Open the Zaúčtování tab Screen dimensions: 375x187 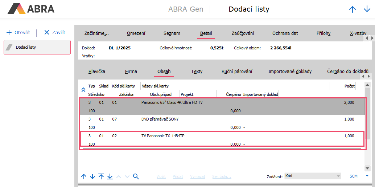tap(243, 33)
